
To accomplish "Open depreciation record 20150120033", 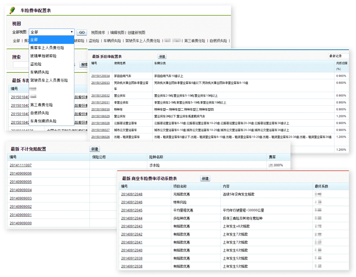I will [x=100, y=83].
